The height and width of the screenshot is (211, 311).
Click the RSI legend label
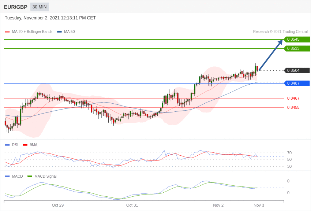pyautogui.click(x=15, y=145)
